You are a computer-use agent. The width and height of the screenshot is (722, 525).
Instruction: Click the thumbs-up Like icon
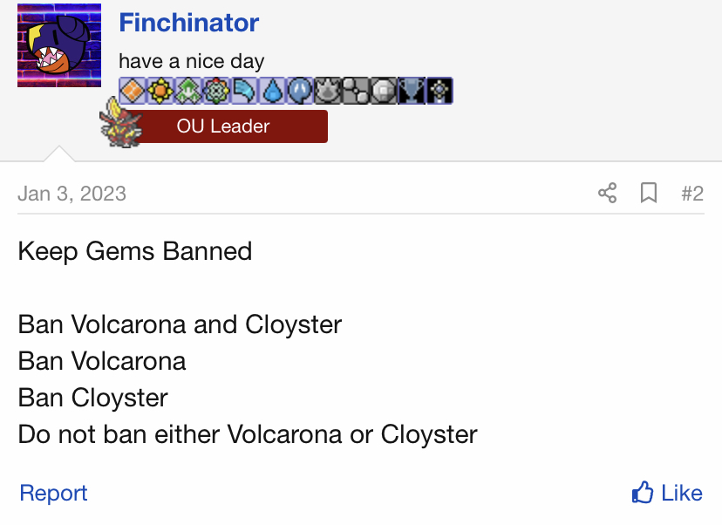click(x=643, y=493)
